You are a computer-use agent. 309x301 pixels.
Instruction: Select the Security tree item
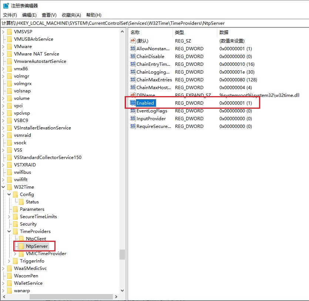click(x=28, y=224)
